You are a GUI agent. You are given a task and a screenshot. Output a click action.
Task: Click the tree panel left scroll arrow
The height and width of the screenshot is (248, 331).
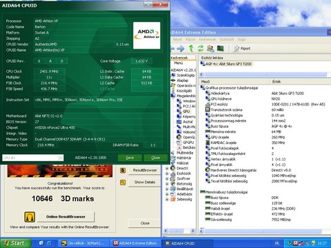tap(165, 231)
